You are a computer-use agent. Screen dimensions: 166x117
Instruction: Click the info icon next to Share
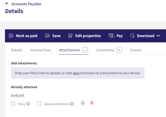[28, 104]
